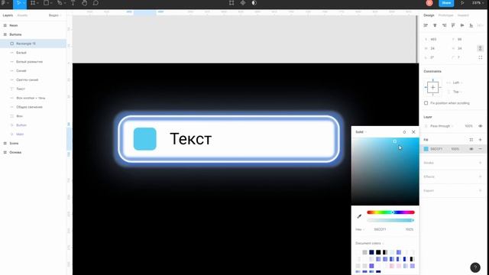Select the Comment tool
Viewport: 489px width, 275px height.
click(96, 3)
